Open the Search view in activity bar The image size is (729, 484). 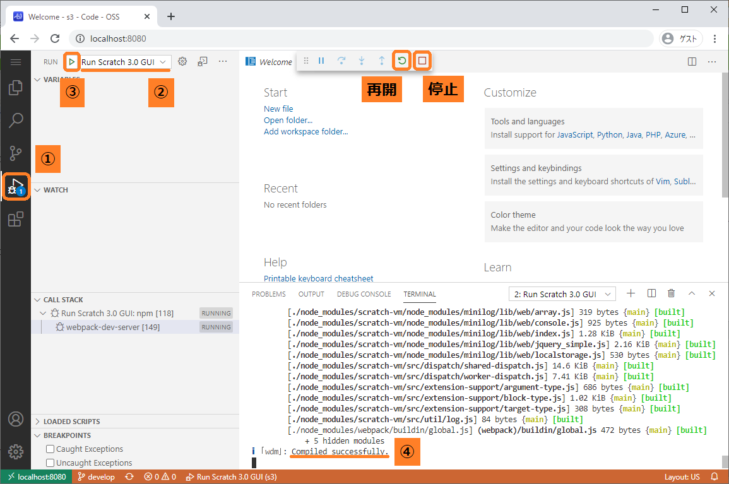click(x=15, y=121)
